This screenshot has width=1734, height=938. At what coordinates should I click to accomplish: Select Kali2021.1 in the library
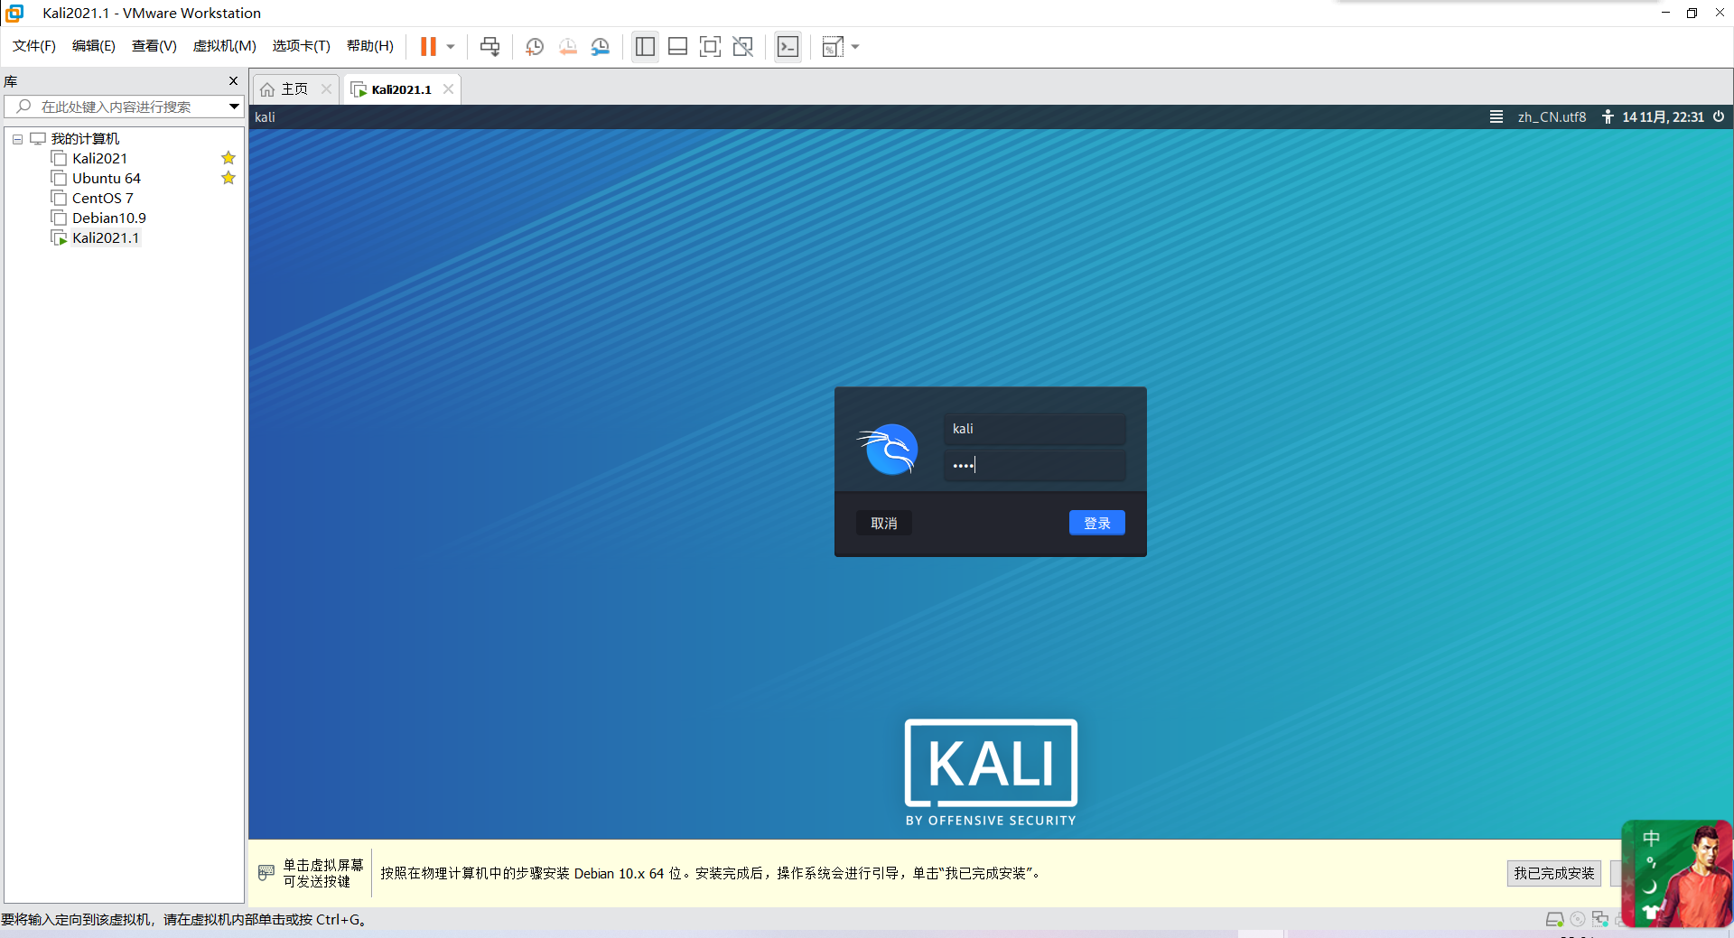coord(106,237)
